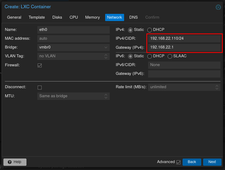Go to the Memory tab
This screenshot has width=225, height=170.
pyautogui.click(x=92, y=17)
